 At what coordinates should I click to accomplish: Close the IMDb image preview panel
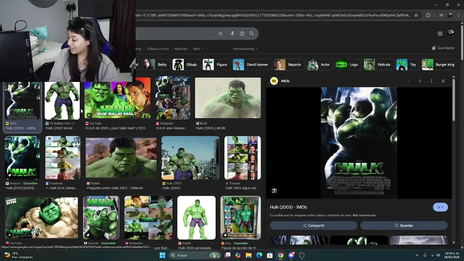[x=443, y=81]
